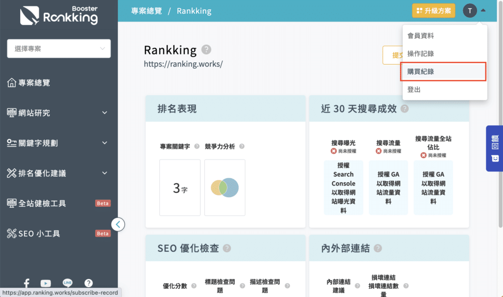Screen dimensions: 503x297
Task: Choose 登出 to log out
Action: 444,90
